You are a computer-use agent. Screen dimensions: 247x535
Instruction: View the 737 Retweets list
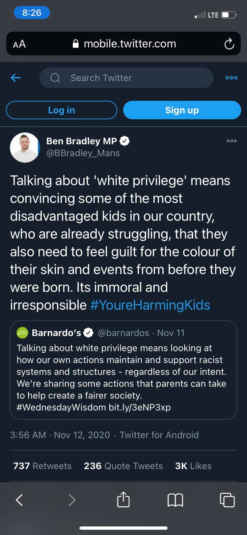tap(42, 466)
